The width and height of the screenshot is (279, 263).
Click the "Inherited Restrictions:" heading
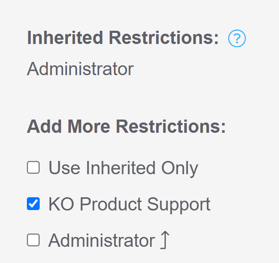[x=123, y=38]
